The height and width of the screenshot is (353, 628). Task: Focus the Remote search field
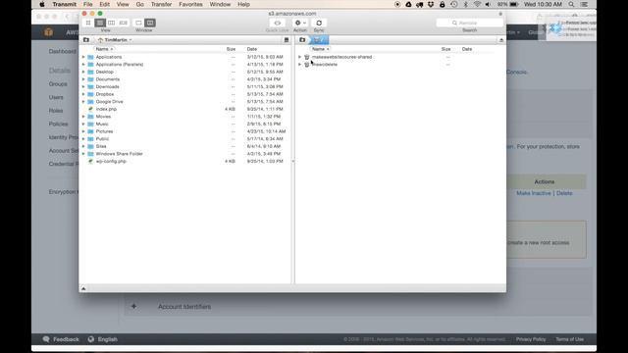point(469,23)
